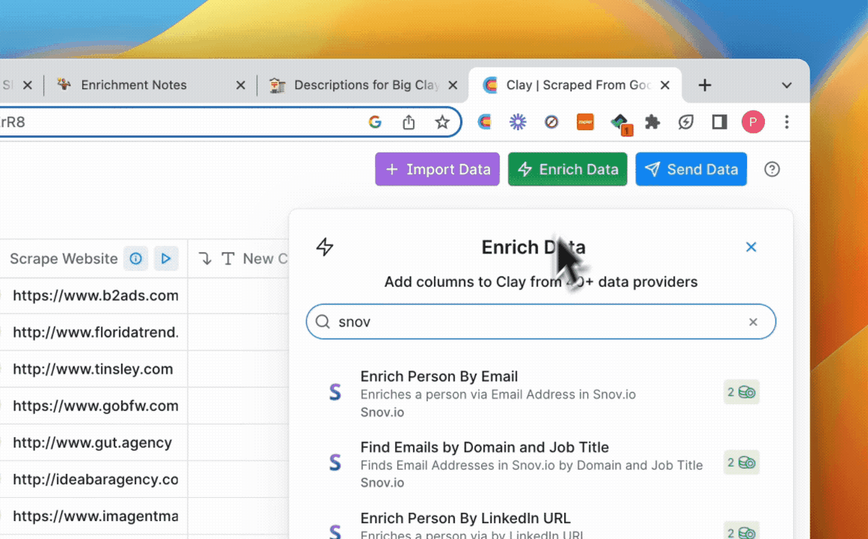
Task: Click the http://www.tinsley.com cell
Action: pos(93,369)
